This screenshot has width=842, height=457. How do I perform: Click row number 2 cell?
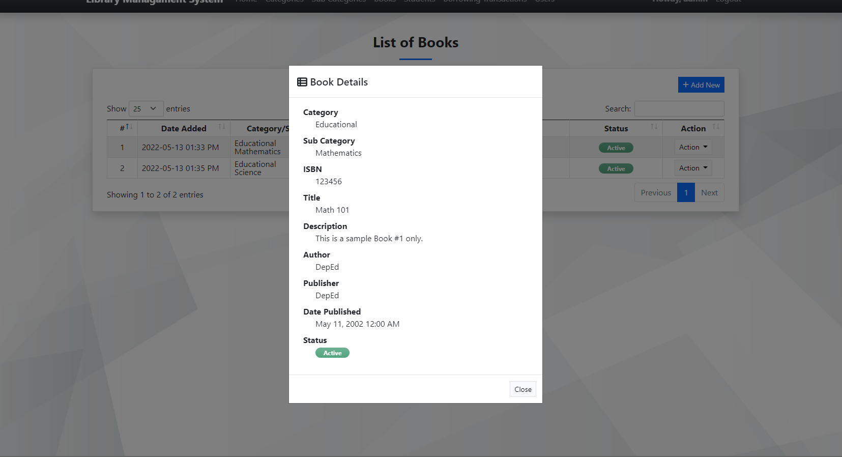click(122, 168)
